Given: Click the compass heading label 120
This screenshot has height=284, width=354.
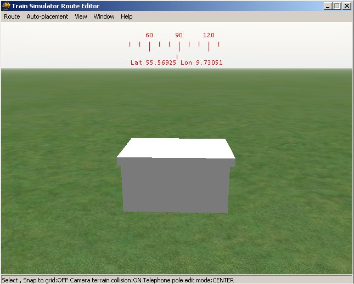Looking at the screenshot, I should 209,35.
